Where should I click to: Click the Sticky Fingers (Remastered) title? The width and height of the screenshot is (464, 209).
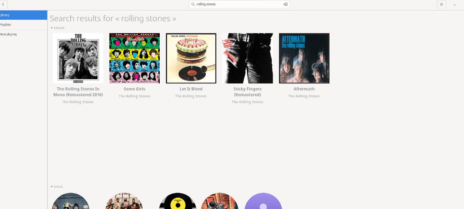pyautogui.click(x=247, y=92)
